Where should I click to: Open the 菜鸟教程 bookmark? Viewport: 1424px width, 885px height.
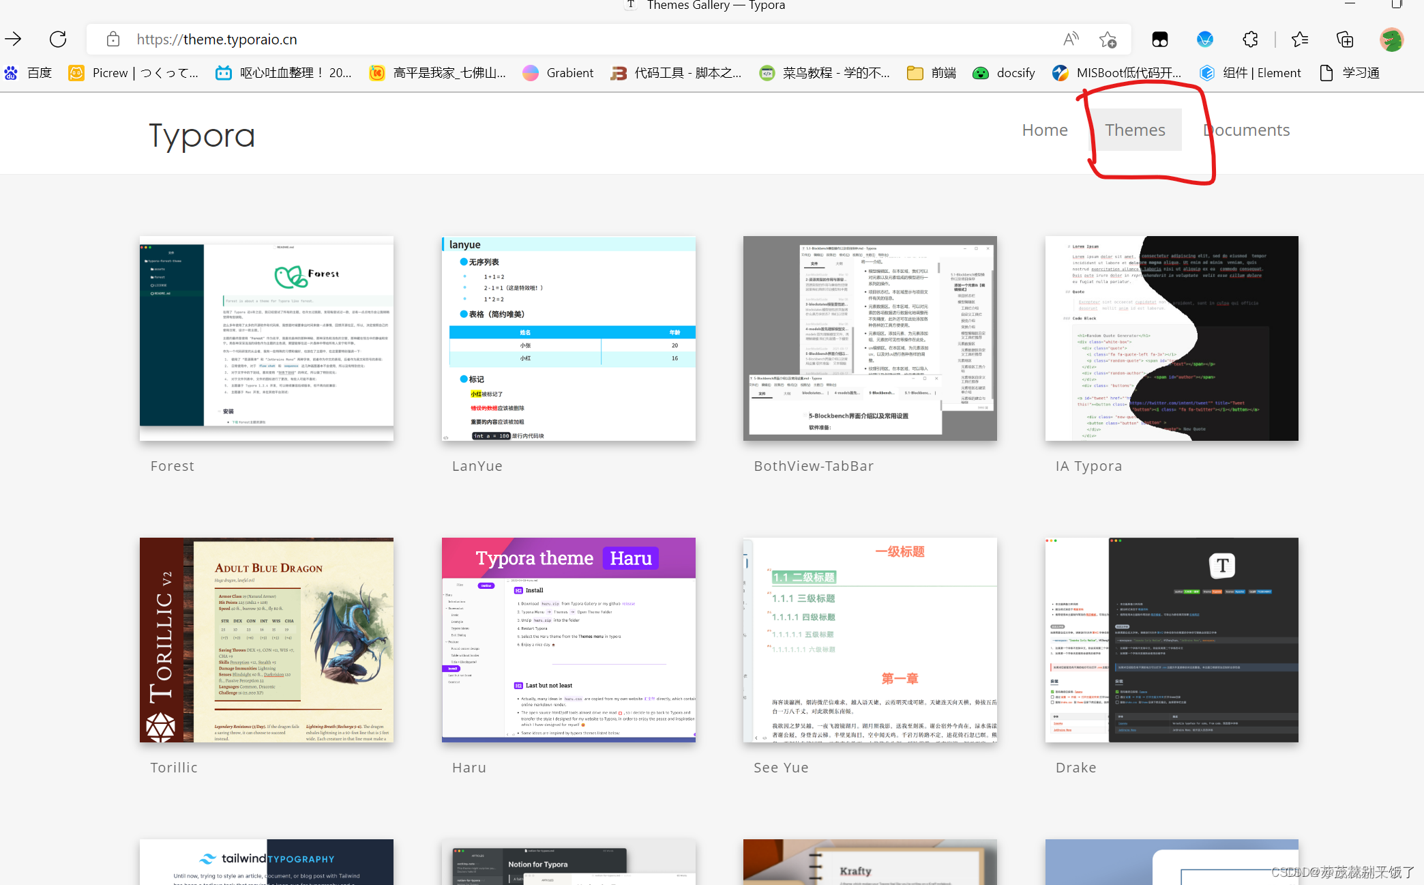tap(825, 72)
